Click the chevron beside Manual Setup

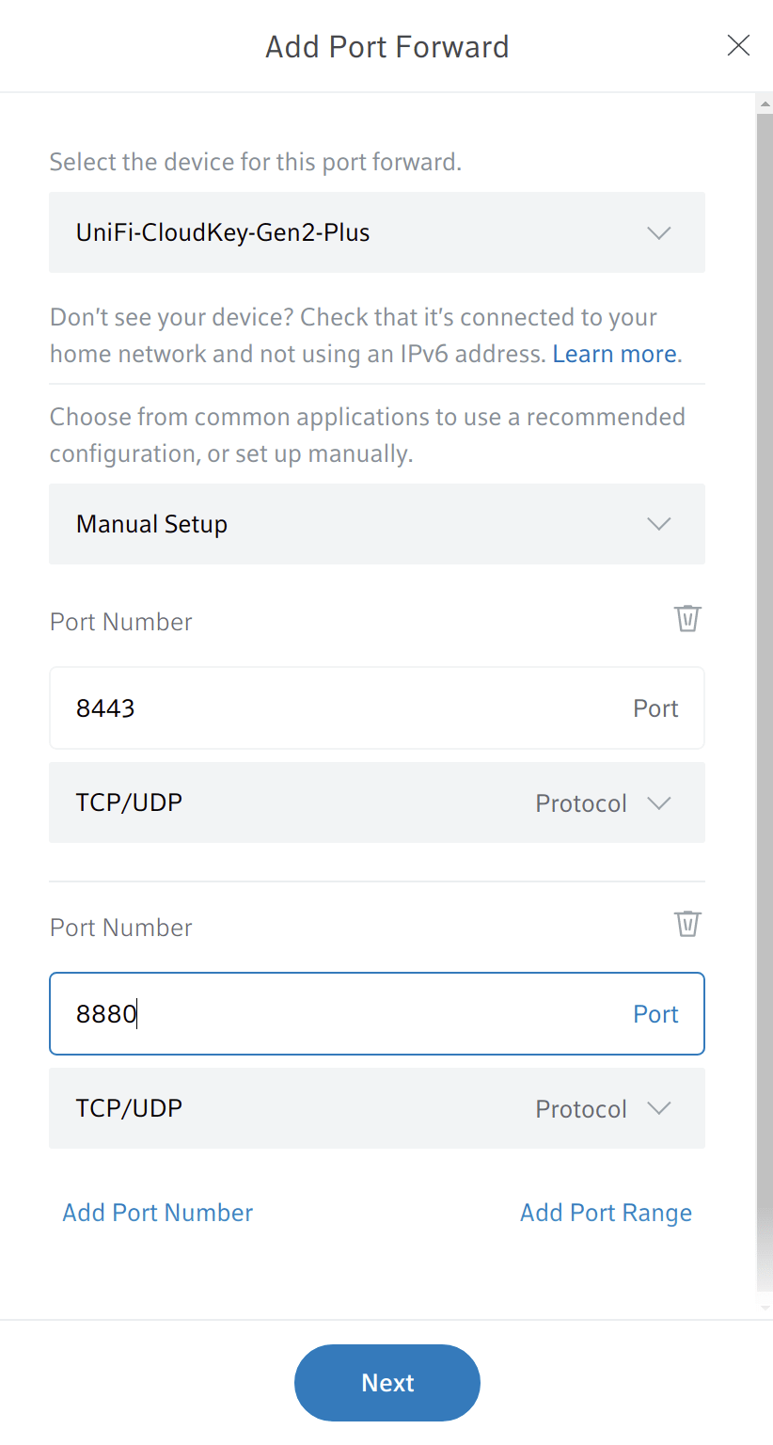click(658, 524)
